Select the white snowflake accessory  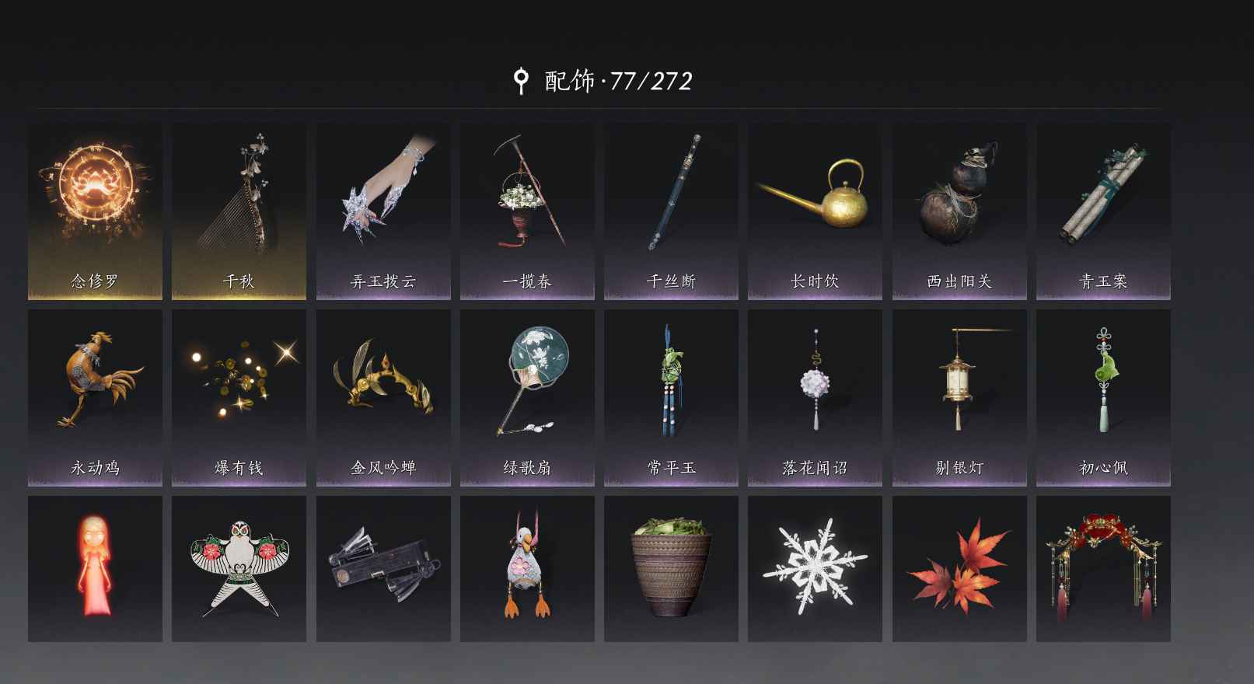coord(815,569)
